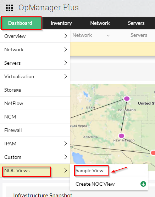This screenshot has width=155, height=197.
Task: Open the Network dropdown in the sub-navigation bar
Action: point(91,35)
